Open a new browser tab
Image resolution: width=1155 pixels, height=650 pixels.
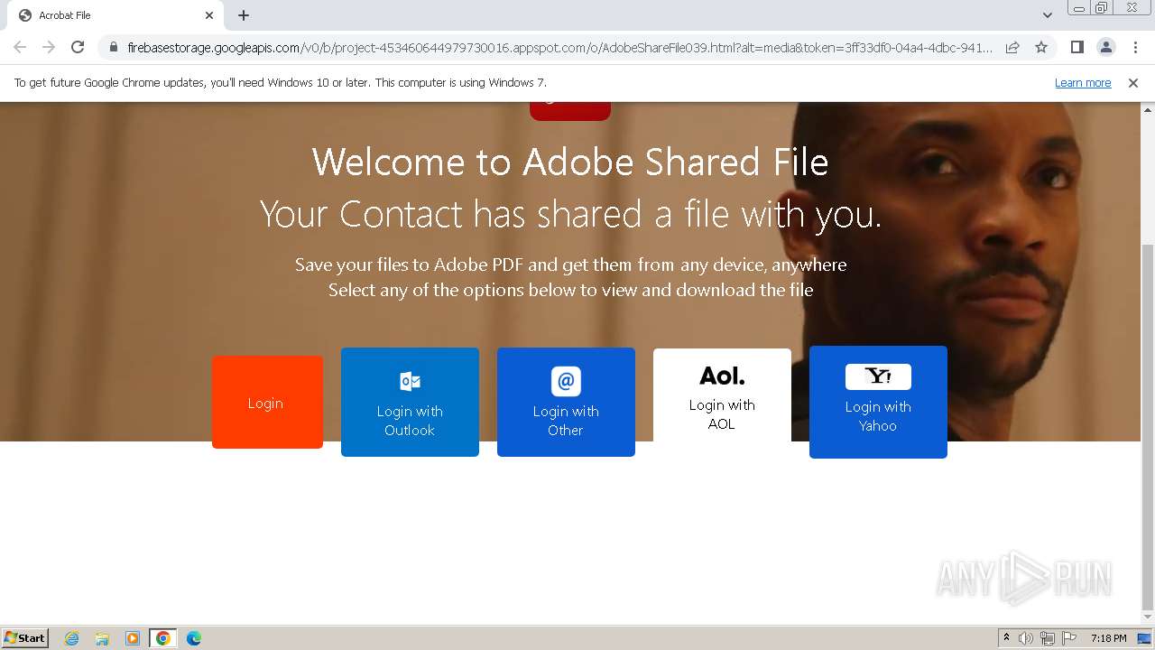(x=244, y=15)
